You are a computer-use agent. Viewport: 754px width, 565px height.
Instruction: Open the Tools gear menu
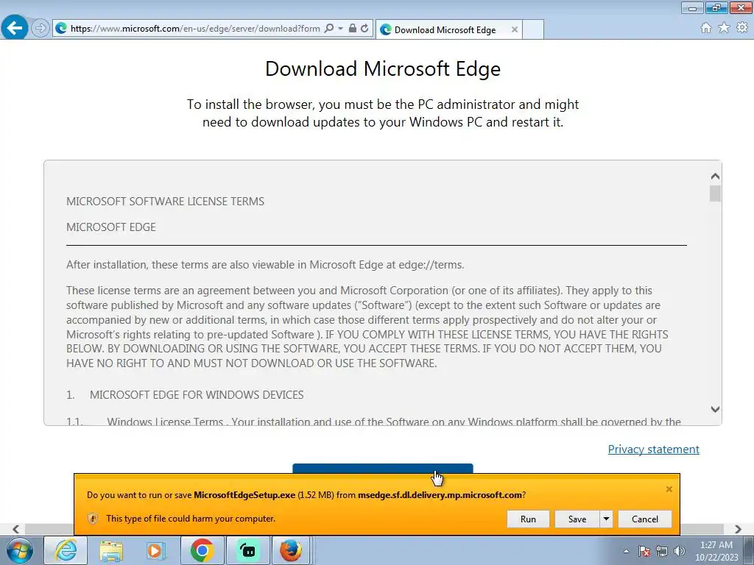point(742,28)
